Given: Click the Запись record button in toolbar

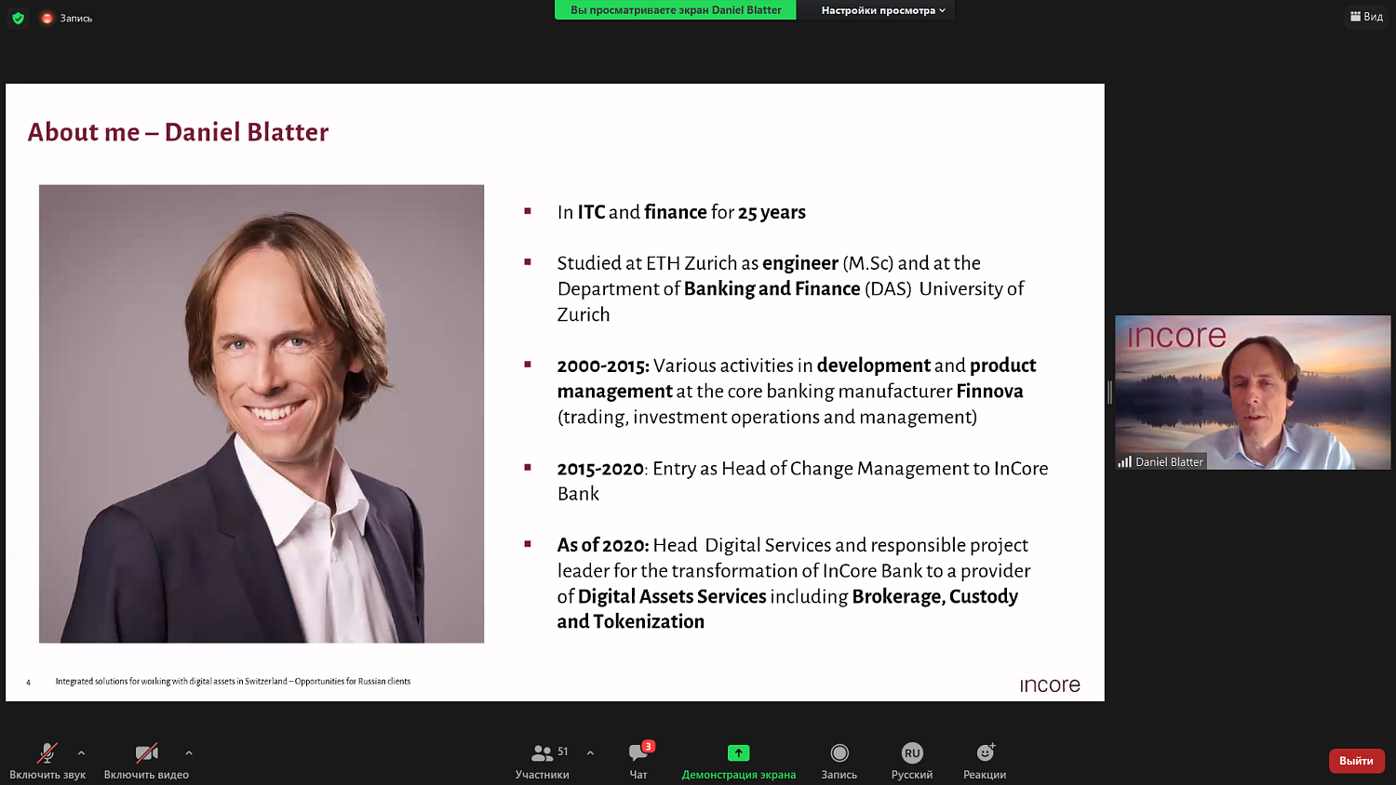Looking at the screenshot, I should coord(839,761).
